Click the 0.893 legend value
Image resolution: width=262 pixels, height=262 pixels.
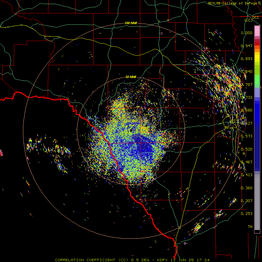(x=247, y=59)
